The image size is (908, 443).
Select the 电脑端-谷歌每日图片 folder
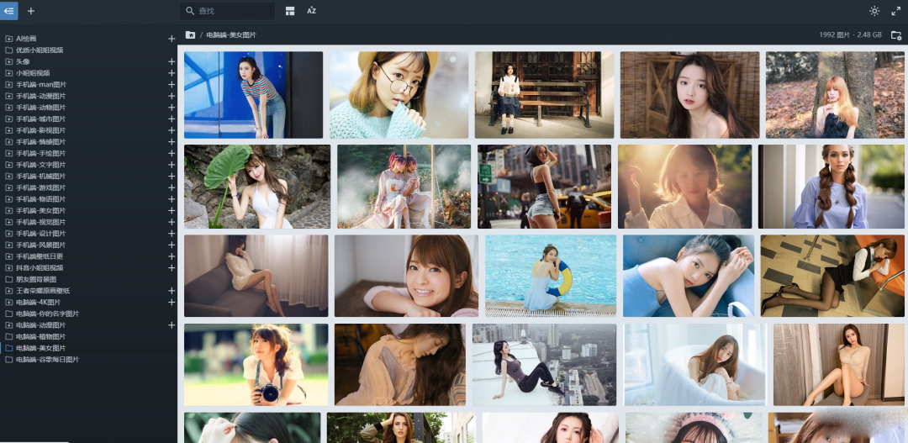[47, 359]
